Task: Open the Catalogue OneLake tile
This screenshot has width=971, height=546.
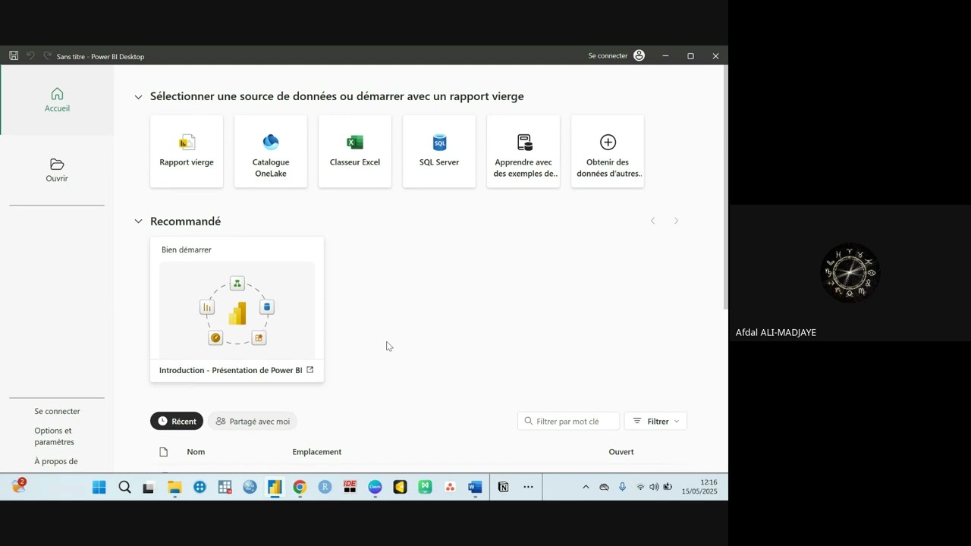Action: 271,151
